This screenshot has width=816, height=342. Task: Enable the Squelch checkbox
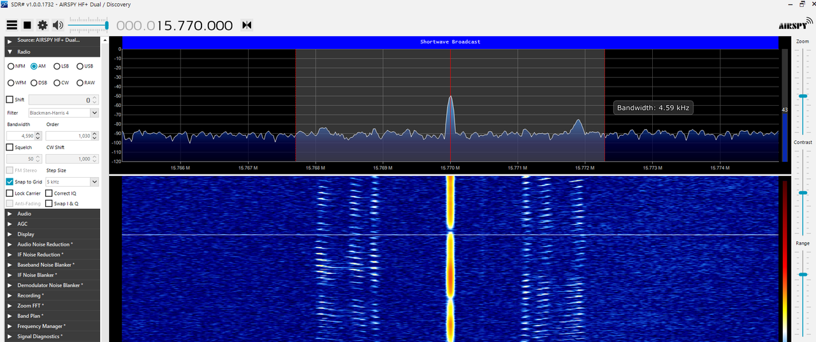[x=10, y=147]
